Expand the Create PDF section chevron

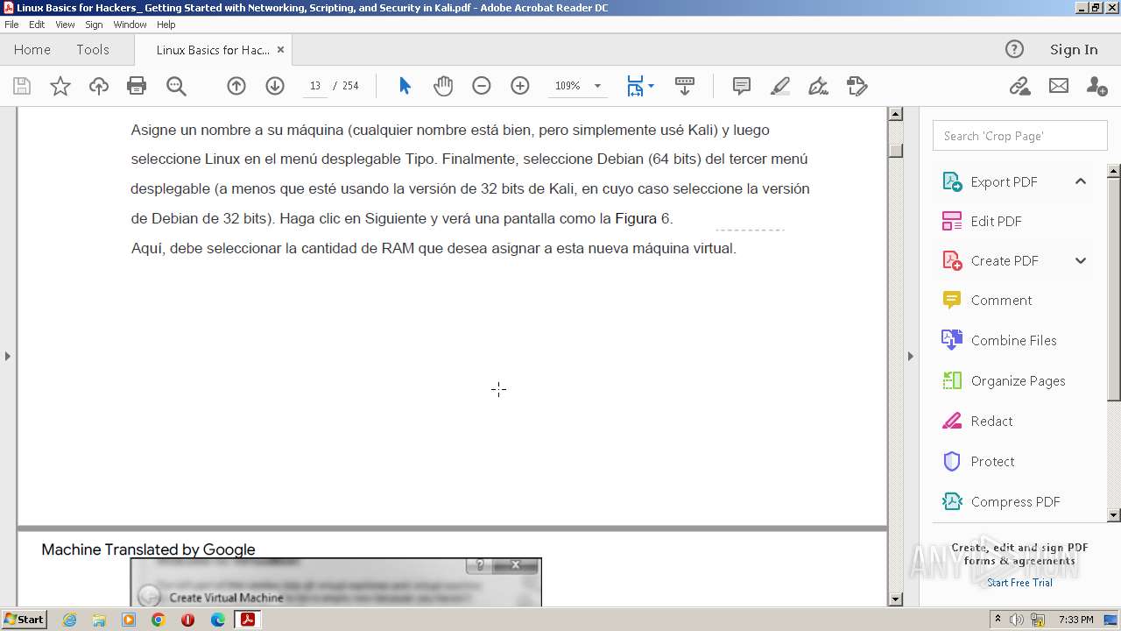[1081, 260]
